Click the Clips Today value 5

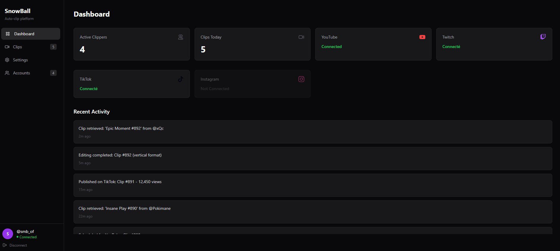pyautogui.click(x=203, y=49)
